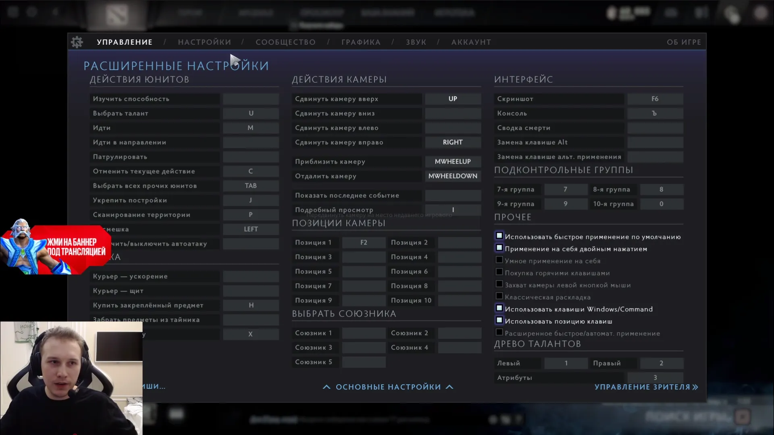774x435 pixels.
Task: Open the Графика tab
Action: point(361,42)
